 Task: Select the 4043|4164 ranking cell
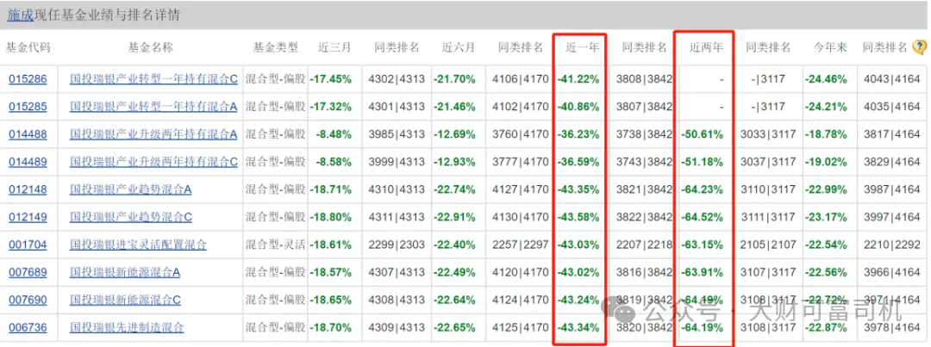(894, 79)
